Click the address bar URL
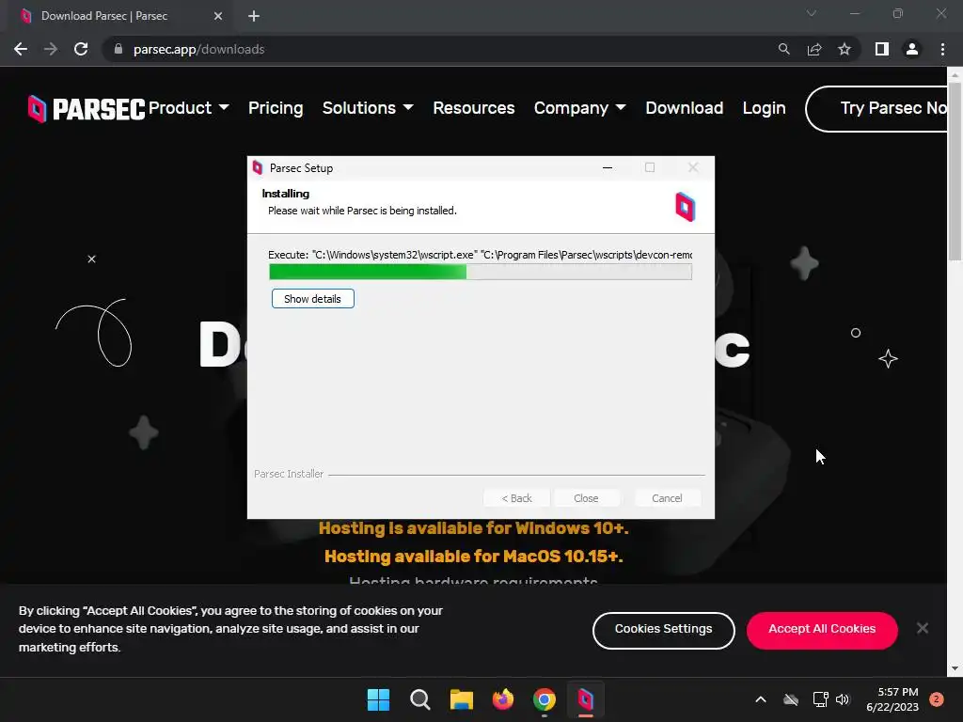The width and height of the screenshot is (963, 722). [199, 49]
